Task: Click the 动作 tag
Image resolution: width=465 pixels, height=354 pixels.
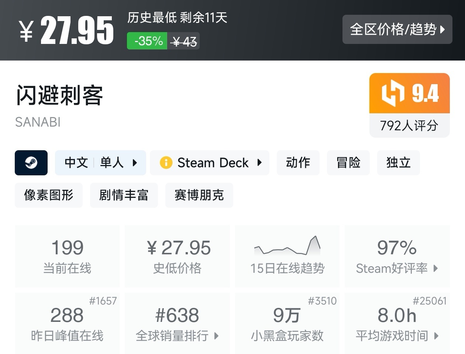Action: click(x=298, y=162)
